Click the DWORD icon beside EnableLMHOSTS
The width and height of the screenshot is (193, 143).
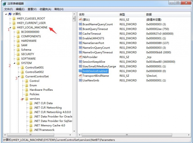tap(80, 38)
